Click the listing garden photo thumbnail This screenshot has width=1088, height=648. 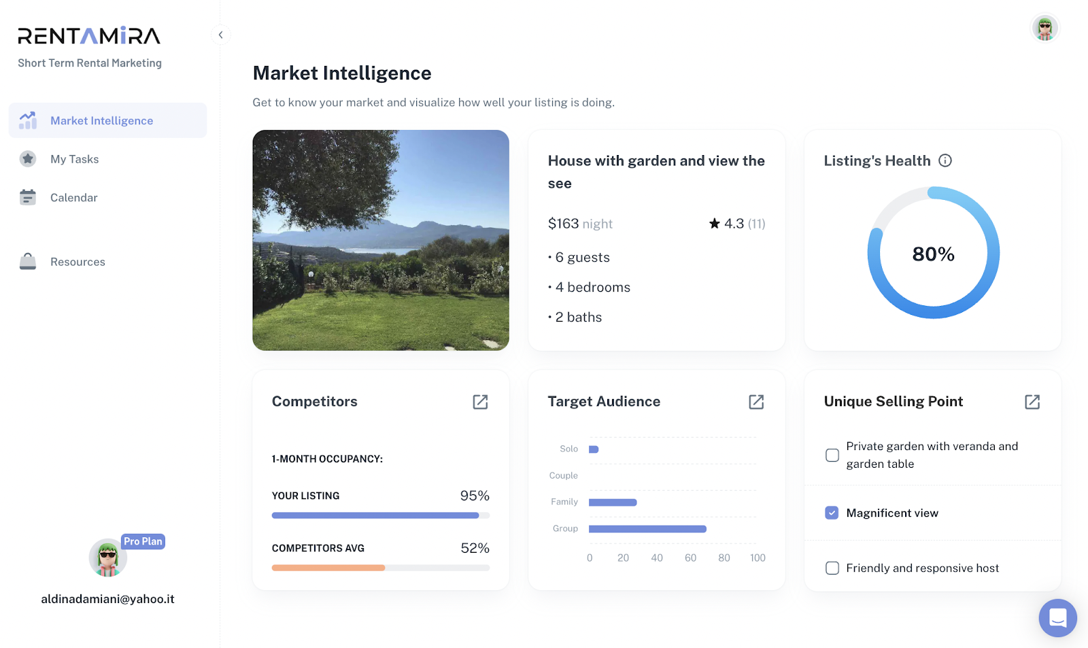point(381,240)
